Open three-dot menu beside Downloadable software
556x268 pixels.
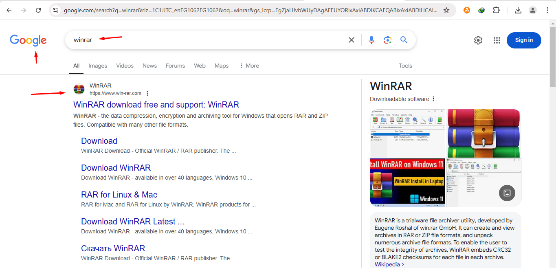click(x=433, y=99)
